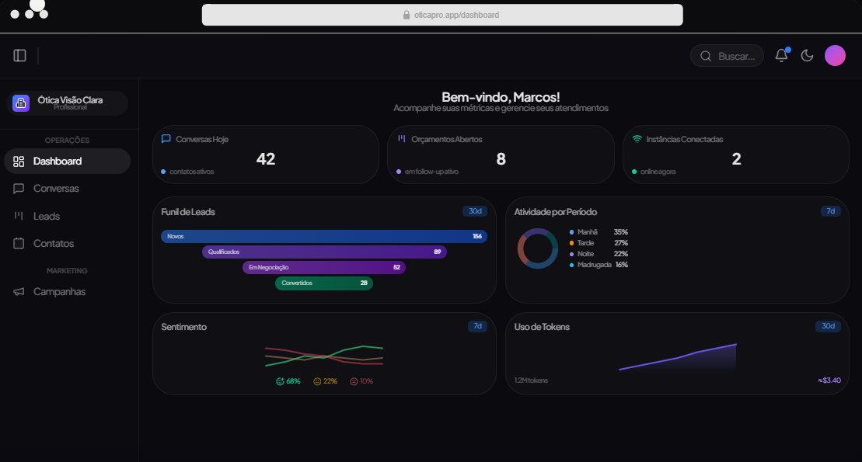Screen dimensions: 862x462
Task: Open Contatos via its sidebar icon
Action: 19,243
